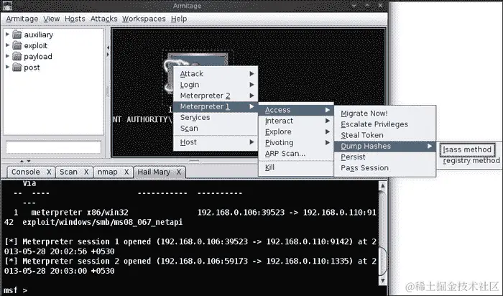503x296 pixels.
Task: Click the msf > command prompt line
Action: pyautogui.click(x=15, y=290)
